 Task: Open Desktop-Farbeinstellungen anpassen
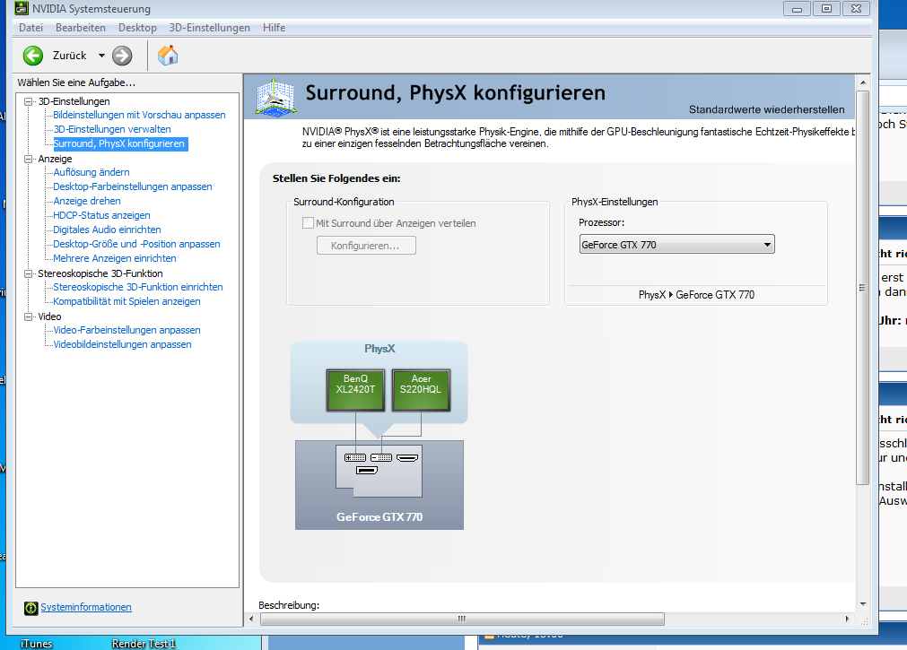coord(133,186)
